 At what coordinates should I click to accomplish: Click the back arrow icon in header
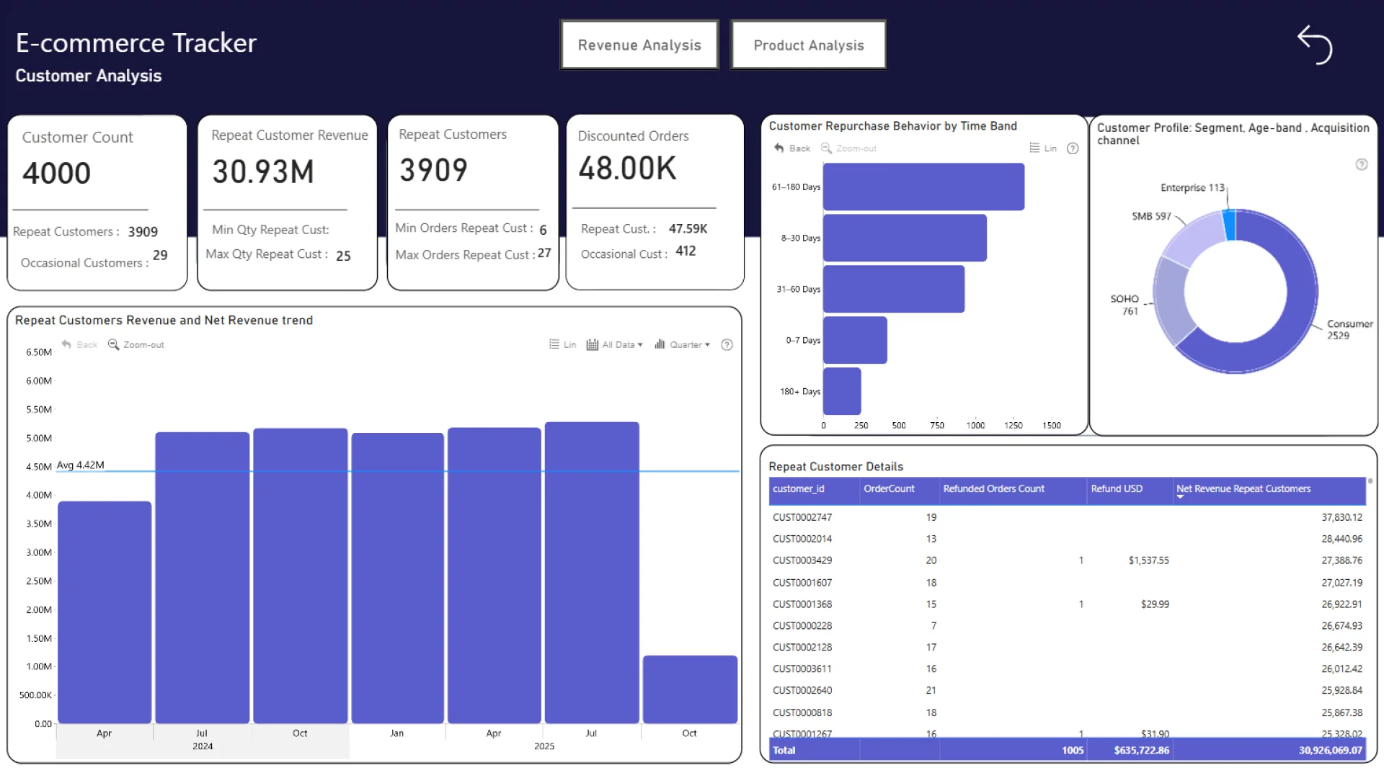(1315, 45)
